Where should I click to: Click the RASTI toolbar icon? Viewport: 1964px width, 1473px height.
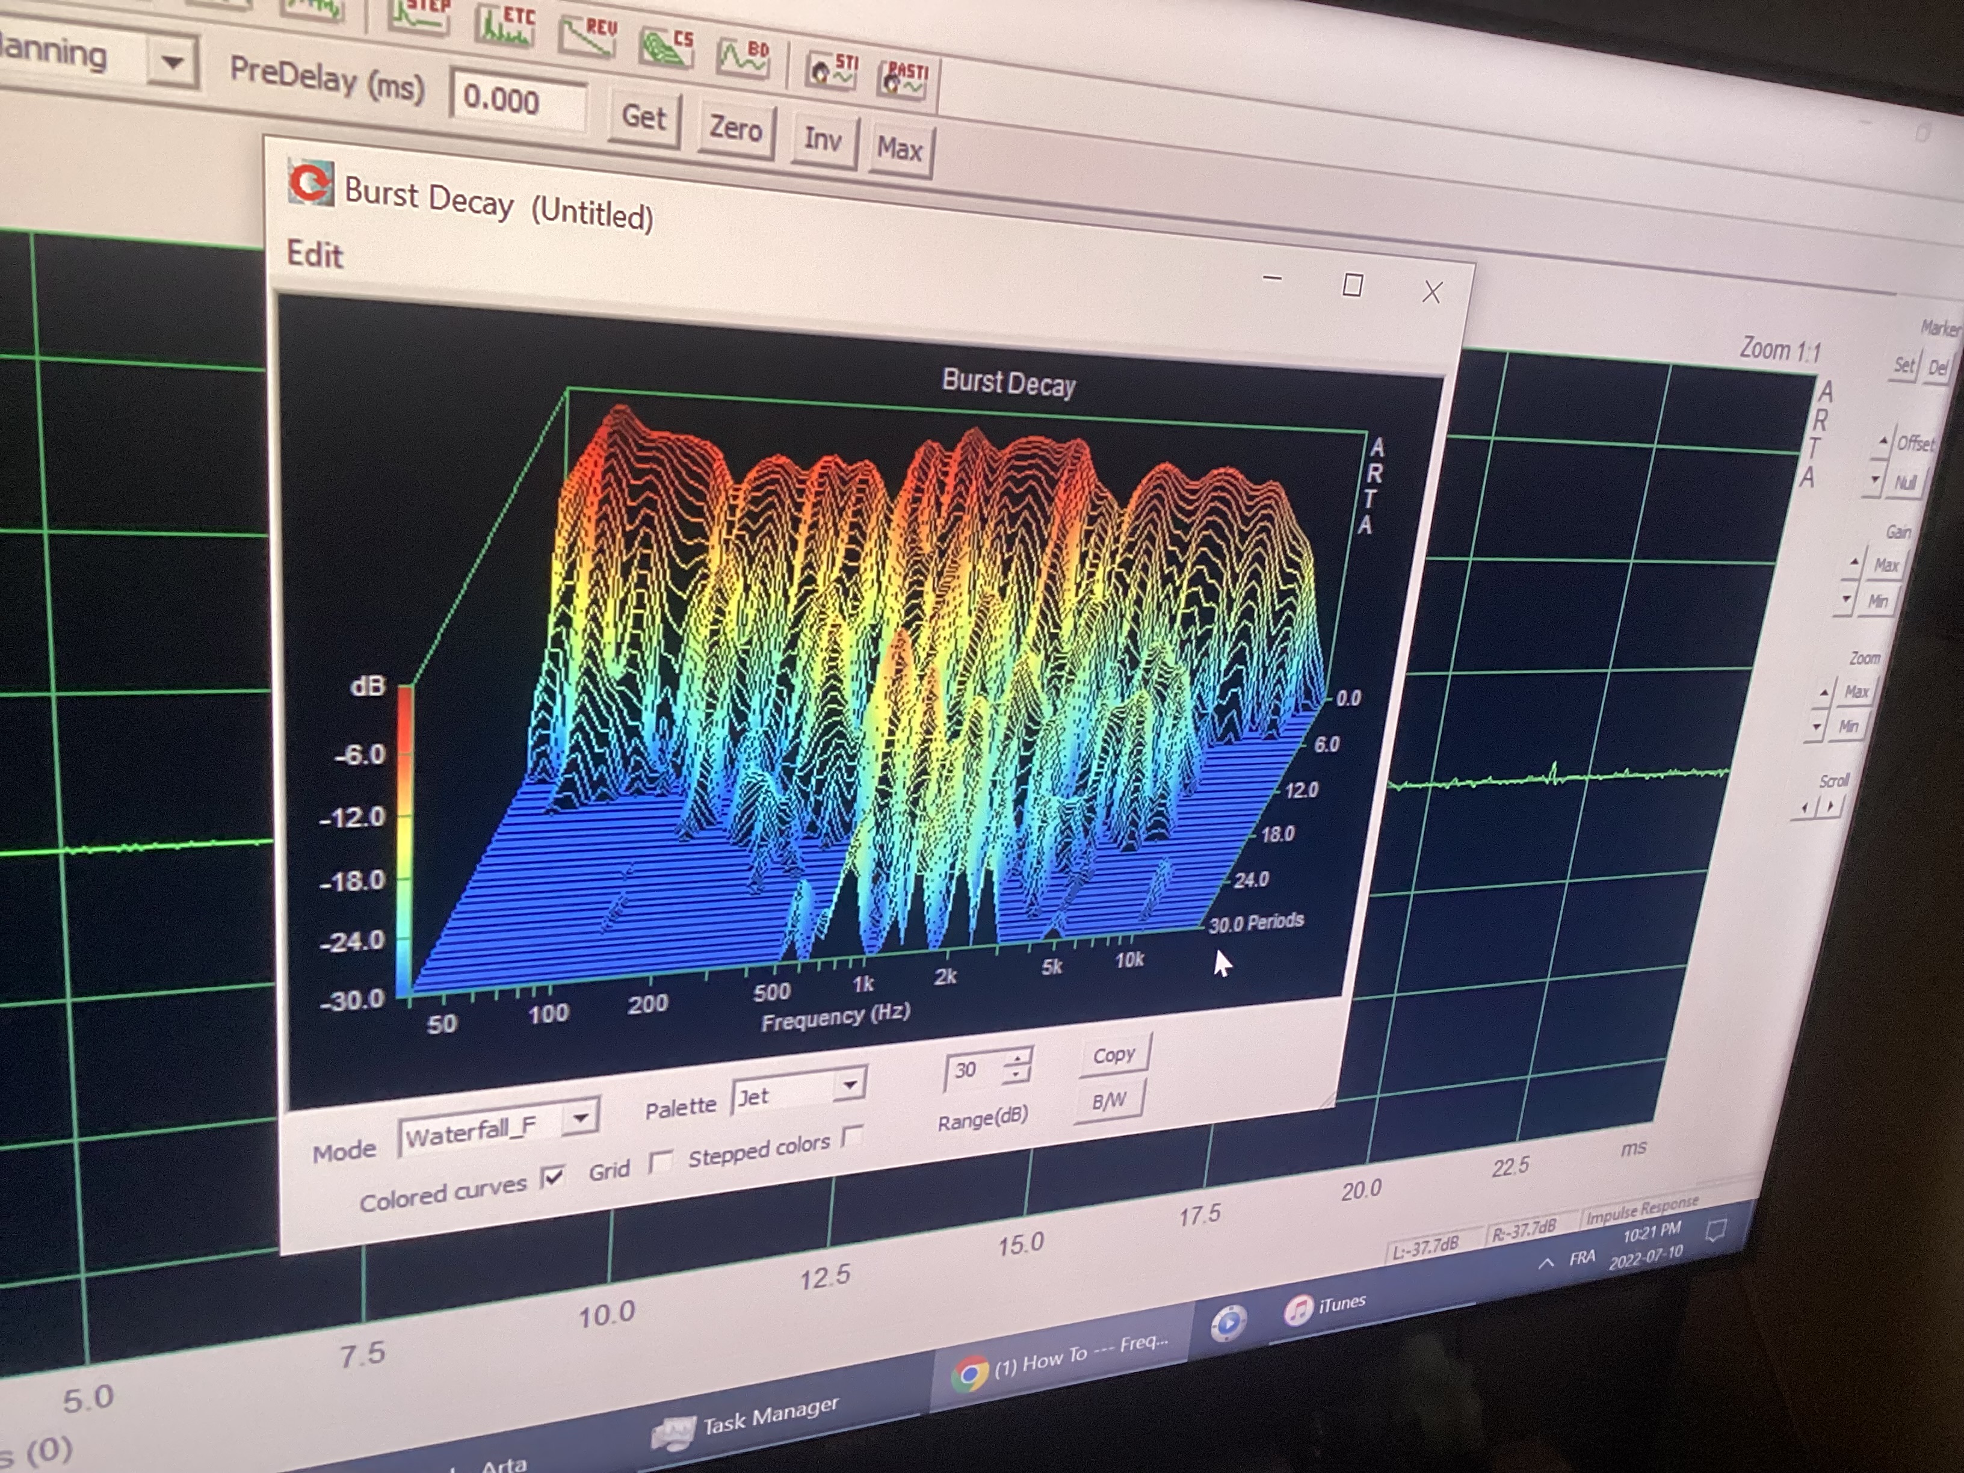(x=904, y=80)
